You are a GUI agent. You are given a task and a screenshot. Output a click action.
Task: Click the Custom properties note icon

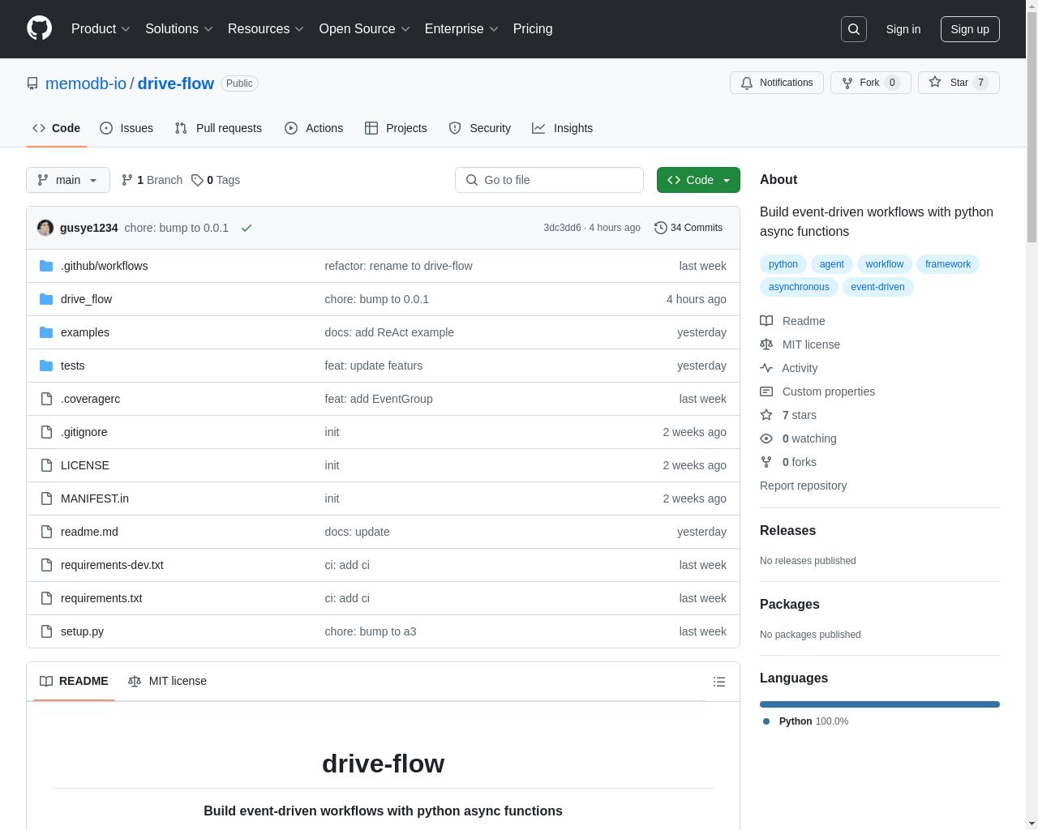pyautogui.click(x=766, y=391)
